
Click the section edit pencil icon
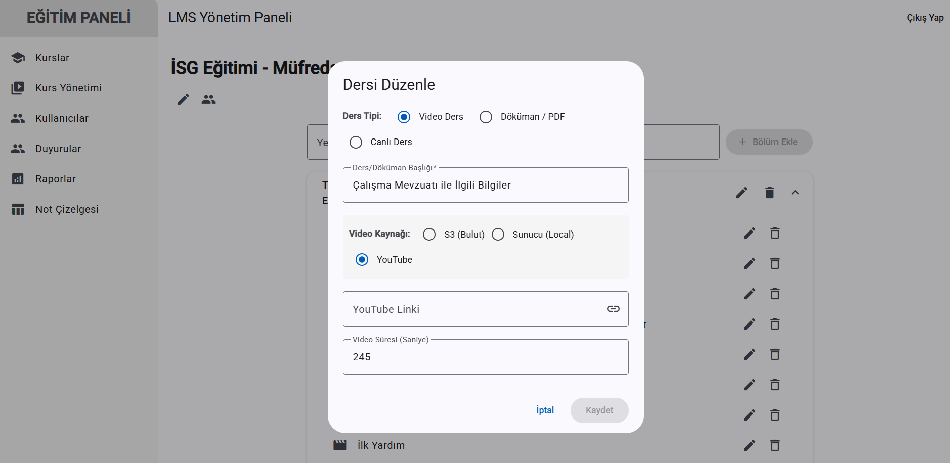tap(741, 193)
